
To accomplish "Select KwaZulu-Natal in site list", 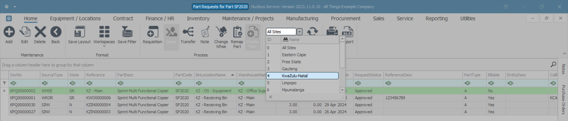I will pyautogui.click(x=302, y=76).
